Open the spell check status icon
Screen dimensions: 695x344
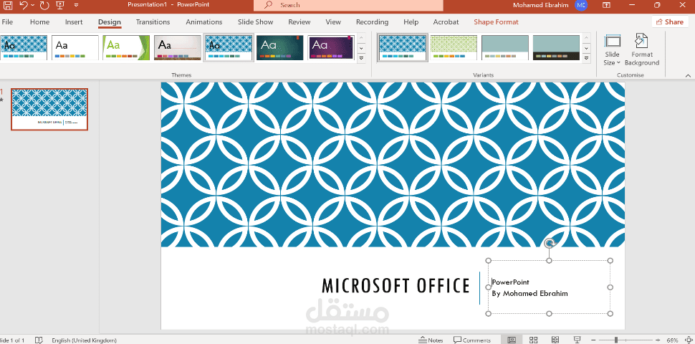pyautogui.click(x=39, y=340)
